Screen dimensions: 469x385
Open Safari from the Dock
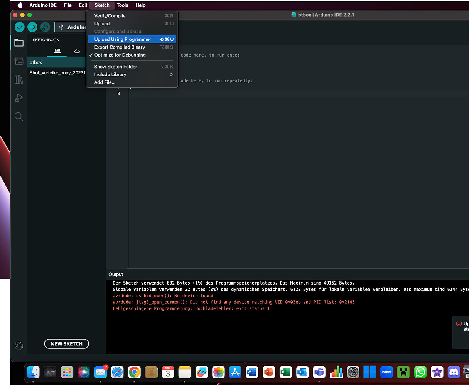coord(117,372)
